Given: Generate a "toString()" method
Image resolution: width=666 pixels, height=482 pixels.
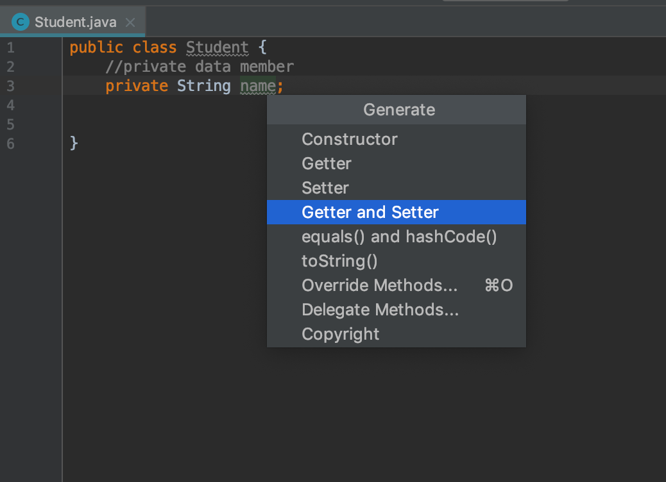Looking at the screenshot, I should click(x=339, y=261).
